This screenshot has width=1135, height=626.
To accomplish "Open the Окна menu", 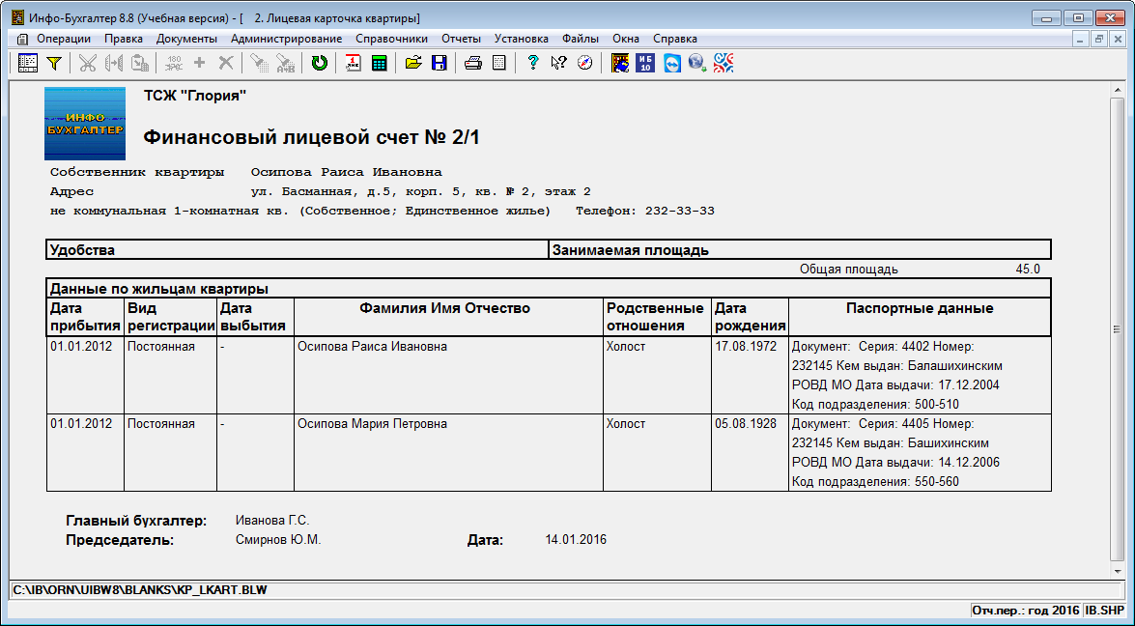I will point(626,39).
